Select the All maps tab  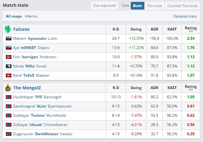click(x=14, y=16)
